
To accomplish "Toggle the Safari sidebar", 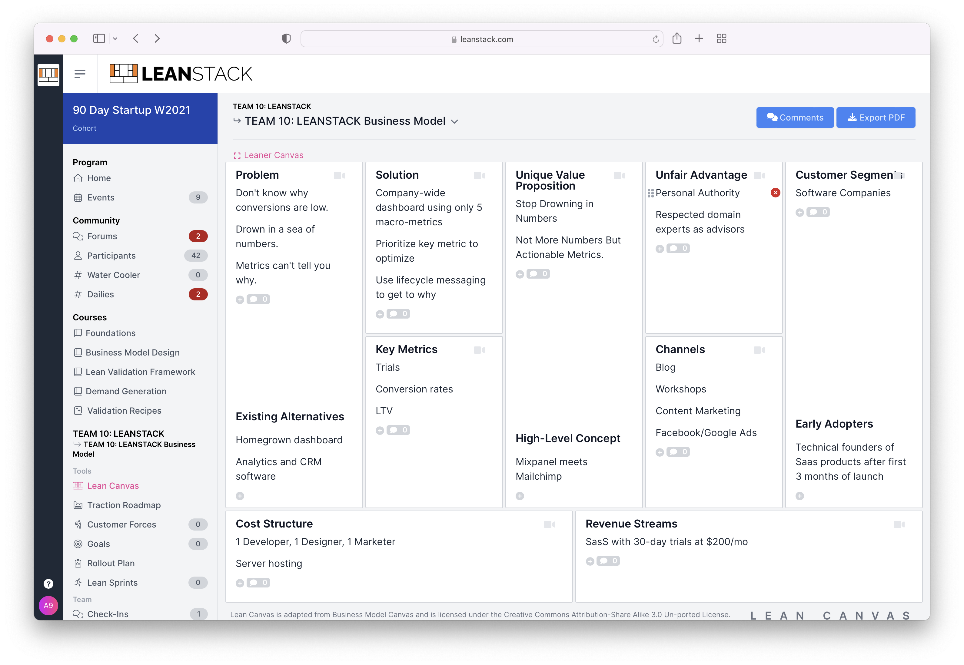I will tap(99, 38).
